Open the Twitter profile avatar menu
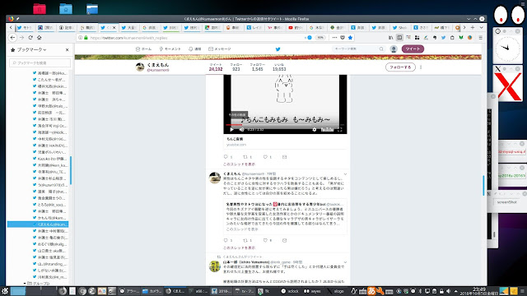This screenshot has height=296, width=527. (x=394, y=49)
